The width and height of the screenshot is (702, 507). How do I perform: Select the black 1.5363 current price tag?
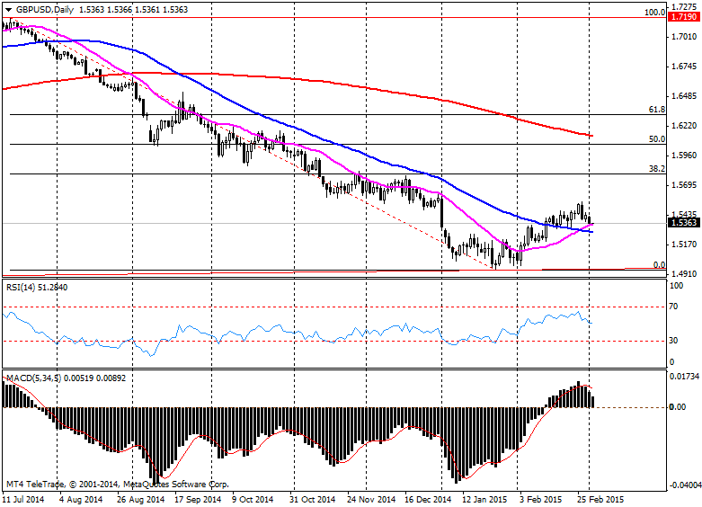682,223
